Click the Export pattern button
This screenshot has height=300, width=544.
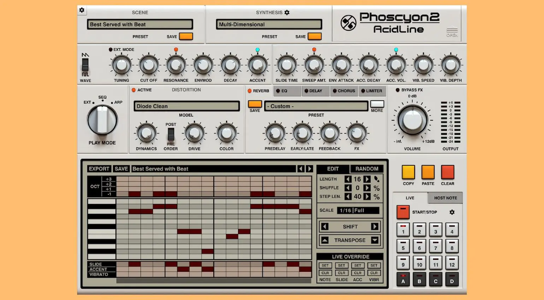(x=99, y=169)
